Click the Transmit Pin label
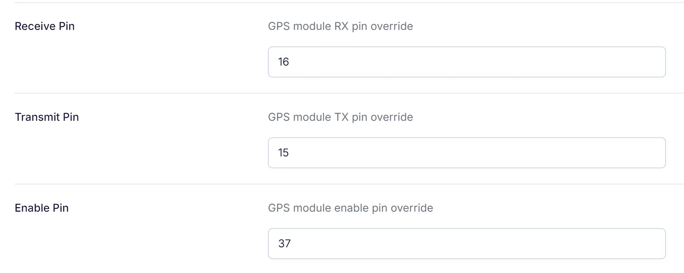 click(x=46, y=117)
